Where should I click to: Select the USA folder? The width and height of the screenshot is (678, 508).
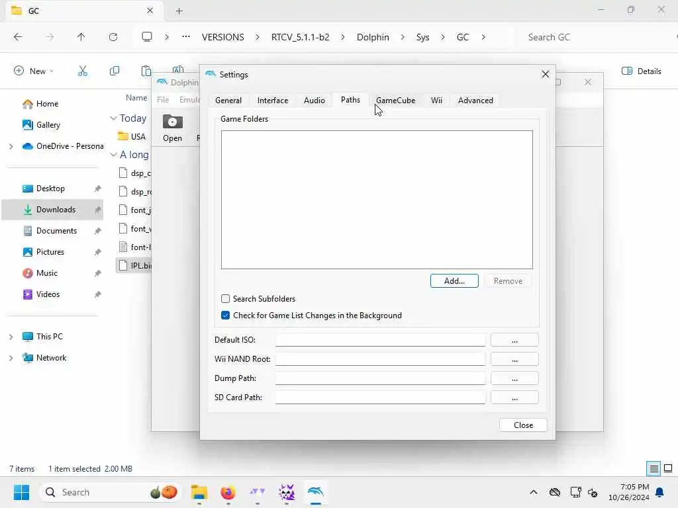click(132, 136)
